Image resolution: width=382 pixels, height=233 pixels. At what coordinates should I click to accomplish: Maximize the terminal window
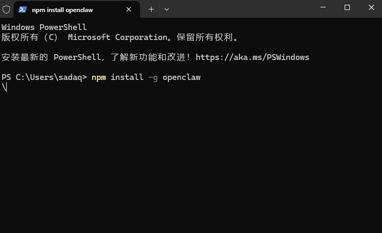click(x=347, y=7)
